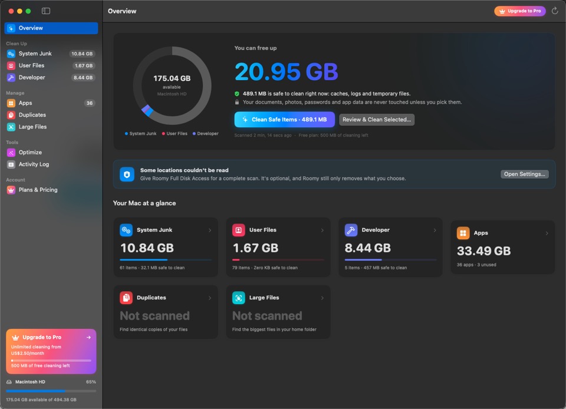The image size is (566, 409).
Task: Open Activity Log in sidebar
Action: (x=51, y=164)
